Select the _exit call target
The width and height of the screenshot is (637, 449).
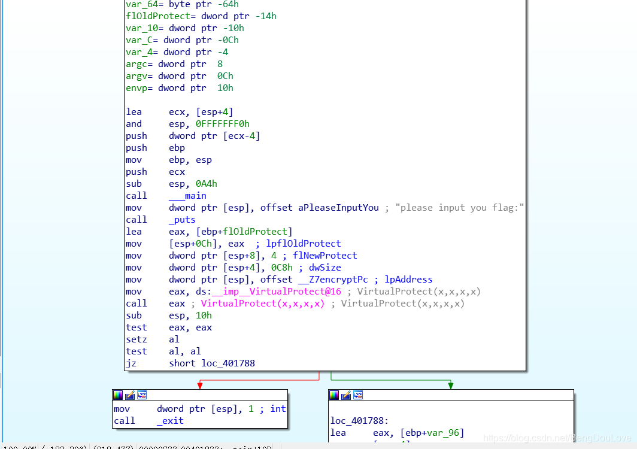(170, 420)
